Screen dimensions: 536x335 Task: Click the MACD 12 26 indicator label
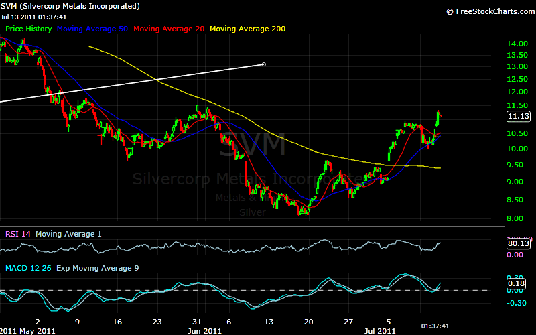click(x=28, y=268)
